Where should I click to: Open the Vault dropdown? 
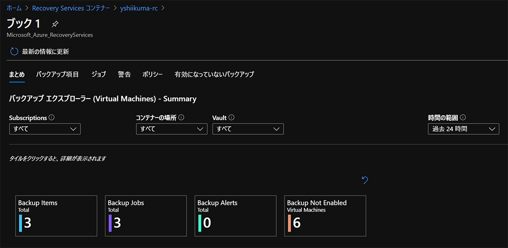(x=248, y=129)
